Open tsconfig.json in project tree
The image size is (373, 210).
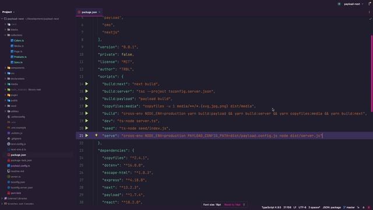pos(18,182)
